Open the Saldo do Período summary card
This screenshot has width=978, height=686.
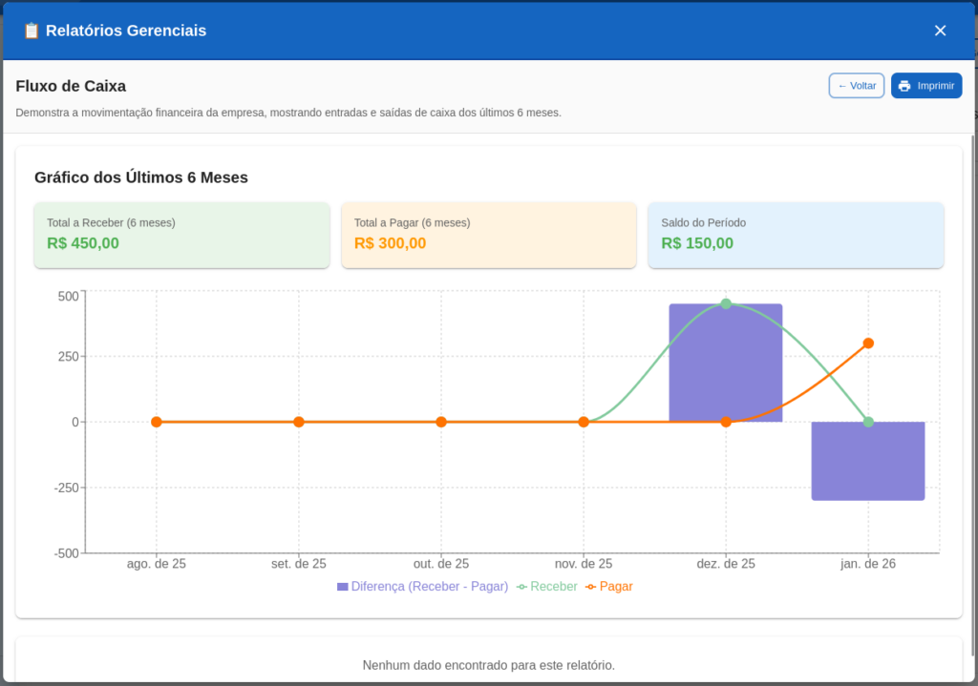(796, 235)
